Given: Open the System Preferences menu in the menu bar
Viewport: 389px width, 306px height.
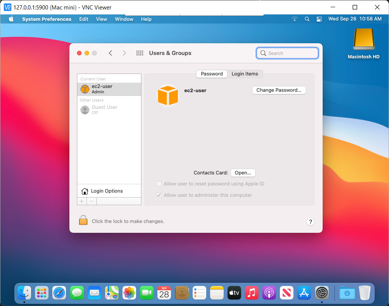Looking at the screenshot, I should (47, 19).
